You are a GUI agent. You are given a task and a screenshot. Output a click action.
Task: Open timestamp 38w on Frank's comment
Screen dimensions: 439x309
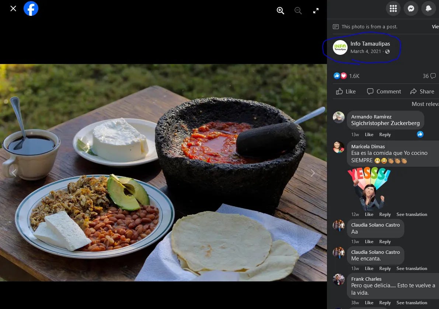355,303
